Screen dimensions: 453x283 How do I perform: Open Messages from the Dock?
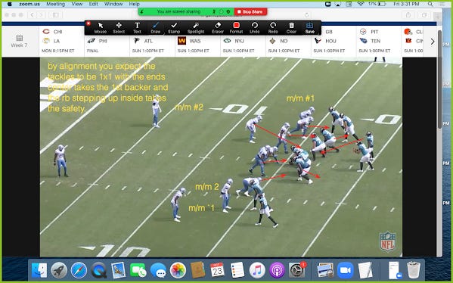[x=158, y=270]
